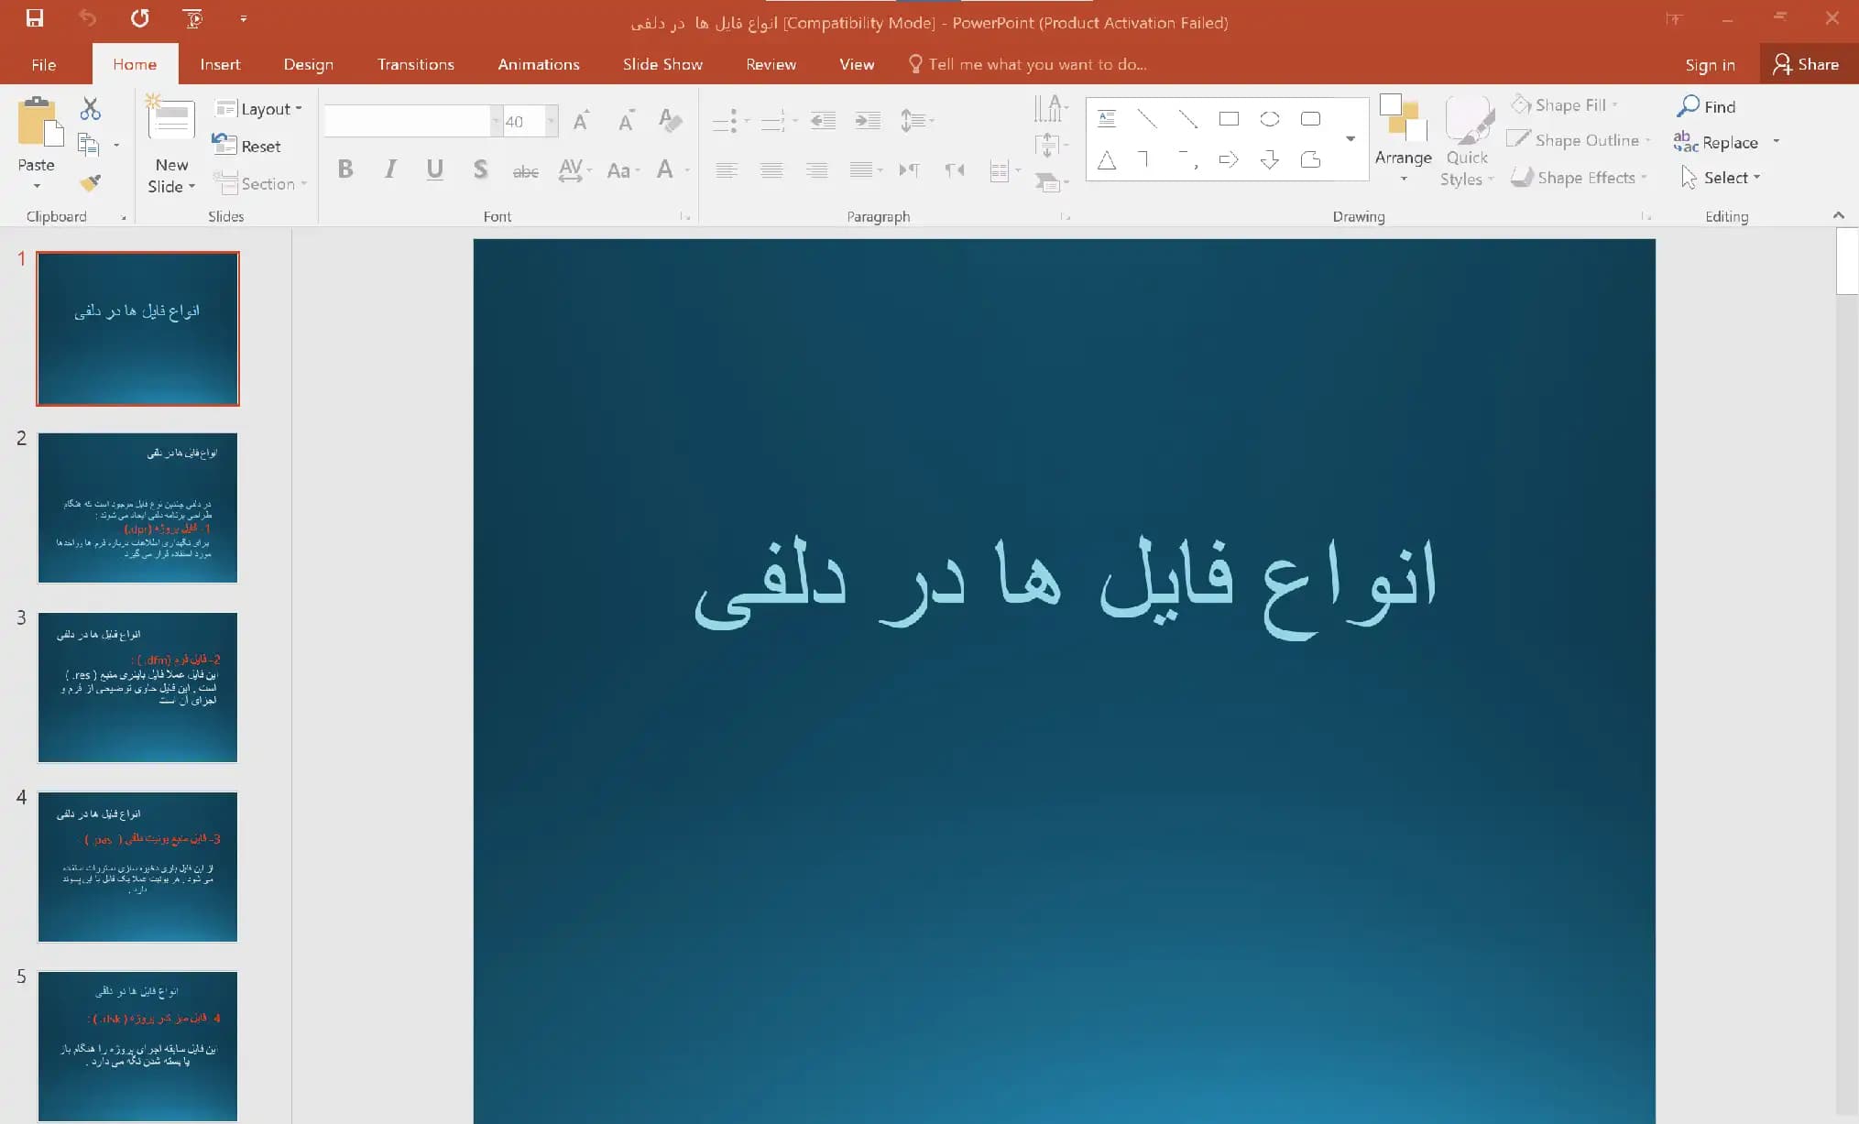Viewport: 1859px width, 1124px height.
Task: Click the Cut scissors icon
Action: [x=90, y=109]
